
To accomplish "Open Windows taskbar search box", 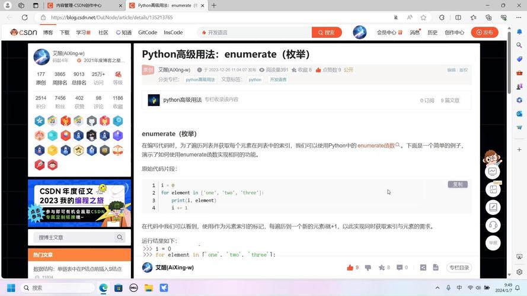I will 57,288.
